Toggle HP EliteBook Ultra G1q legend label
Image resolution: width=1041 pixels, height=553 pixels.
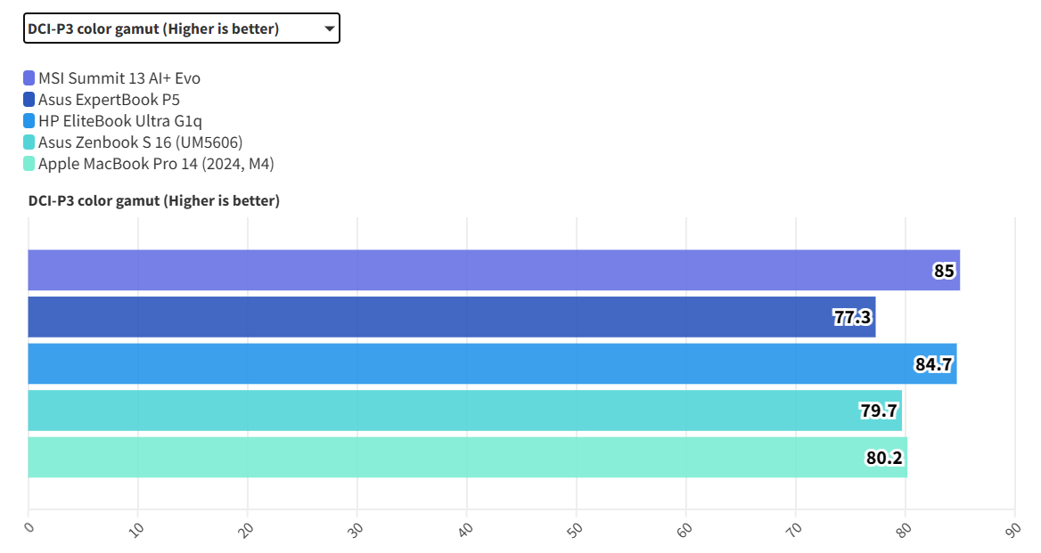click(x=126, y=121)
